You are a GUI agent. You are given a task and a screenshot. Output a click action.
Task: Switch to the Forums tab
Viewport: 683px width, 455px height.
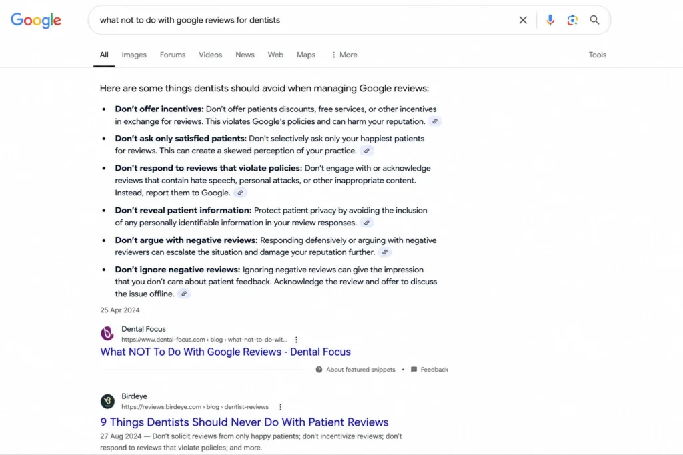pyautogui.click(x=173, y=55)
